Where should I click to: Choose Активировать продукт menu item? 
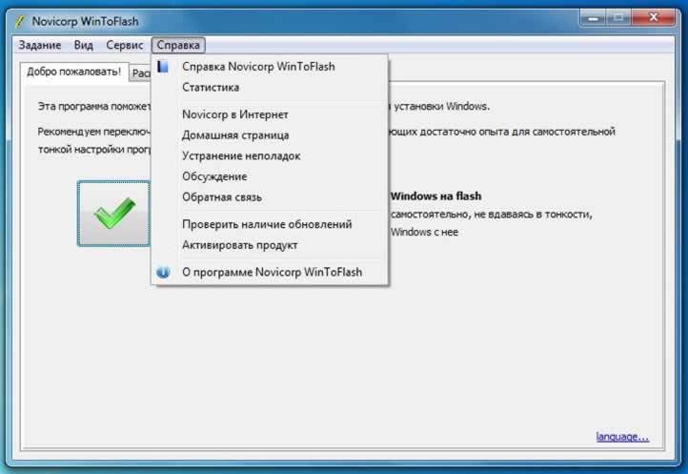point(270,245)
